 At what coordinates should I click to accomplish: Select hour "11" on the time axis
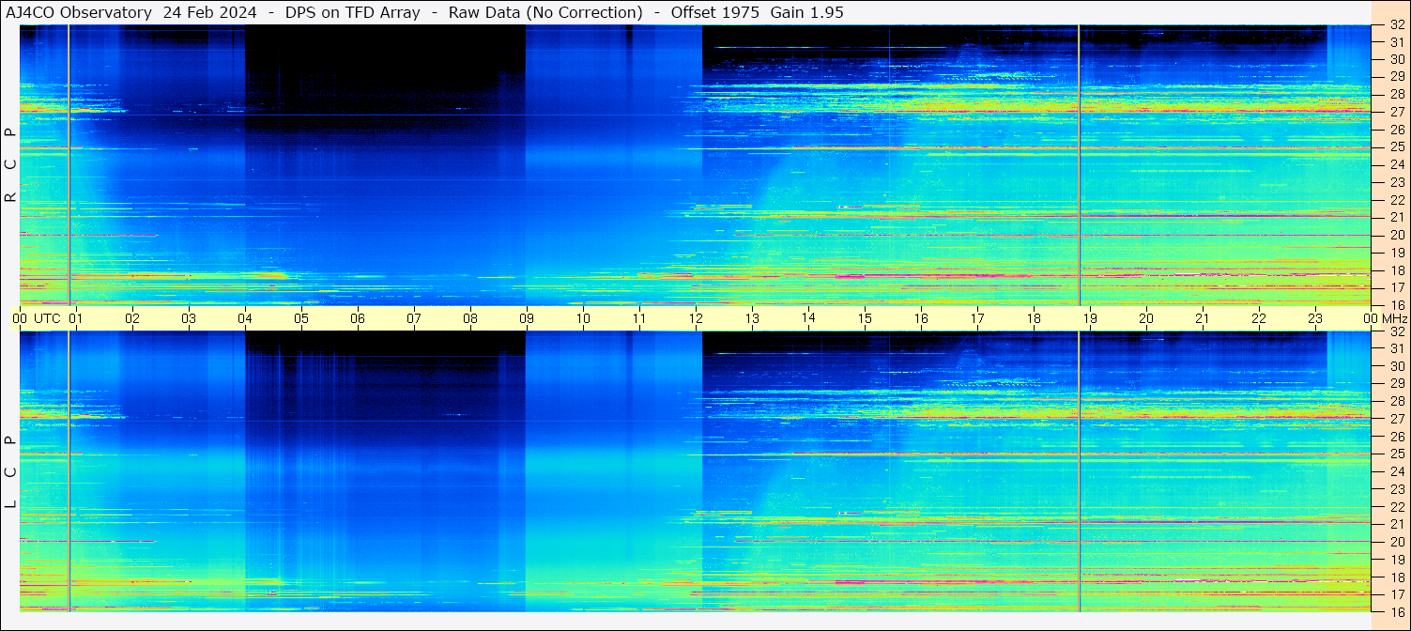pyautogui.click(x=639, y=318)
